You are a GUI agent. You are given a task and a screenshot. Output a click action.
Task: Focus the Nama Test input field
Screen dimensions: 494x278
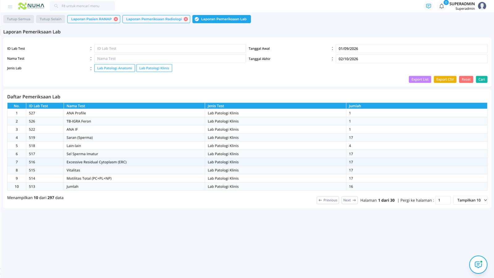[x=170, y=58]
